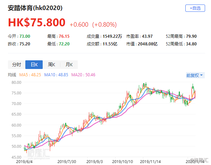Click 市值 value 2048.08亿
Screen dimensions: 211x165
147,44
